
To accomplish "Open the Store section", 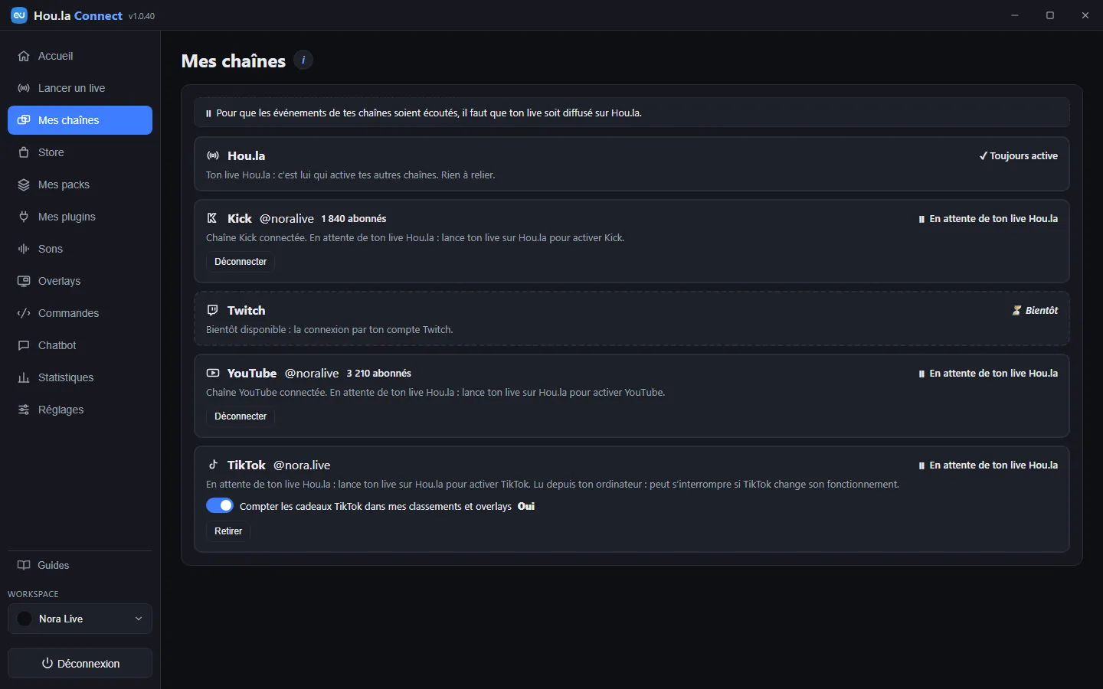I will (80, 152).
